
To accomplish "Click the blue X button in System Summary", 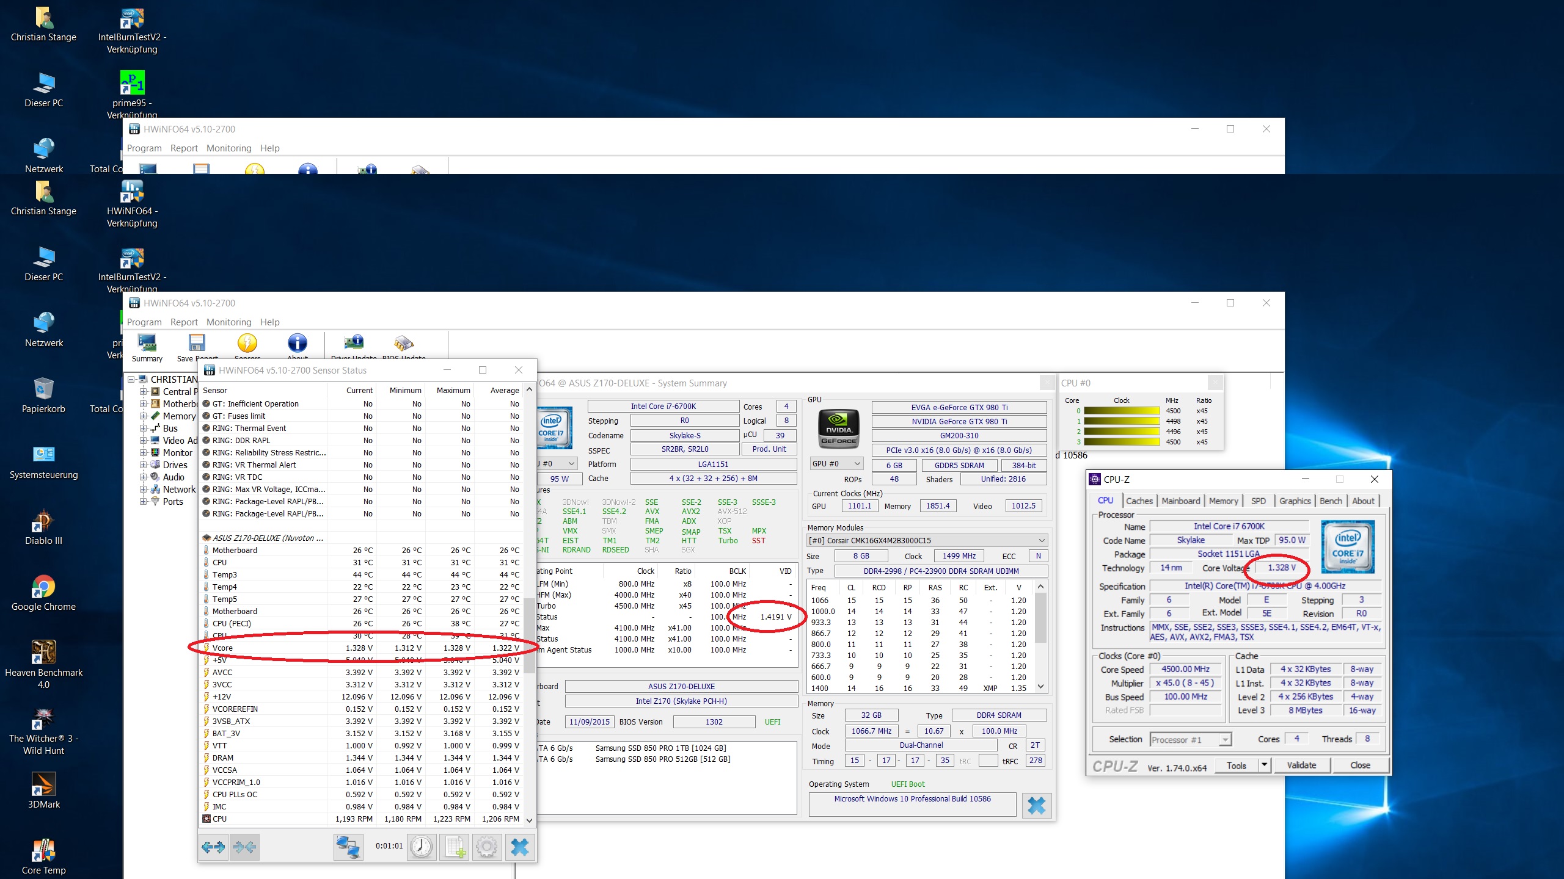I will click(x=1036, y=805).
